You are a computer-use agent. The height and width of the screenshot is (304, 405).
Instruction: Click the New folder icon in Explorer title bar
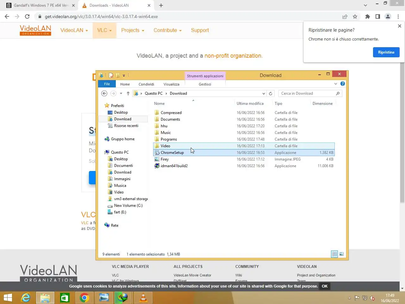pyautogui.click(x=118, y=75)
